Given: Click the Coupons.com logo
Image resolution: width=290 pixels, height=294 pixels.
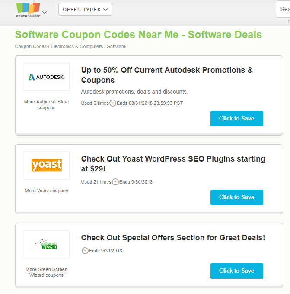Looking at the screenshot, I should [28, 10].
